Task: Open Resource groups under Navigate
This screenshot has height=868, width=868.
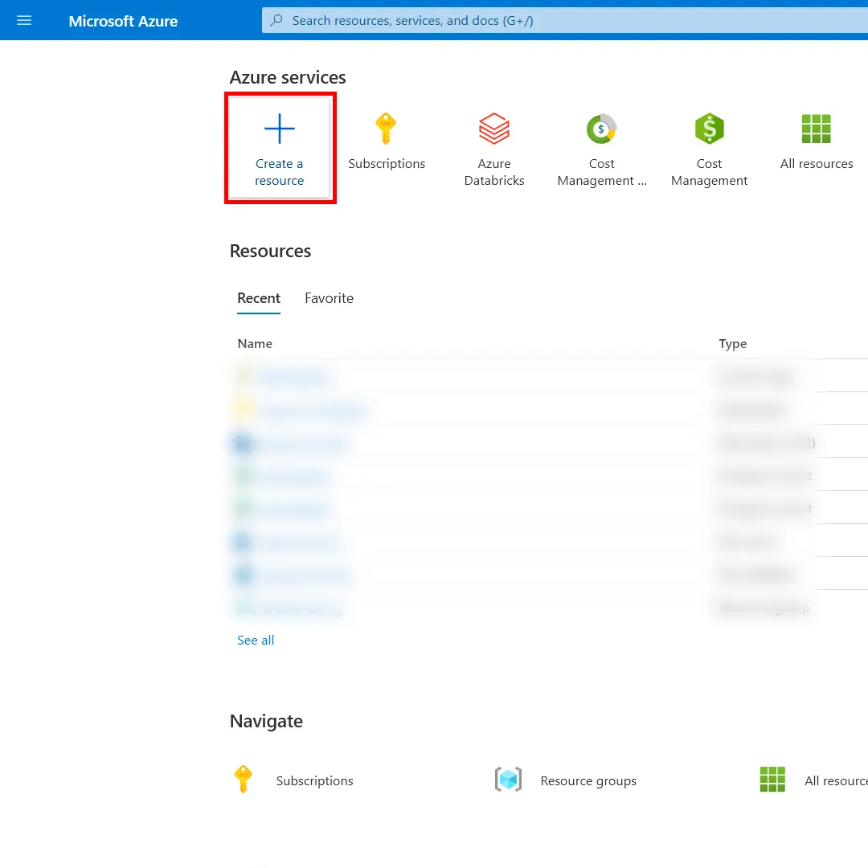Action: click(x=588, y=780)
